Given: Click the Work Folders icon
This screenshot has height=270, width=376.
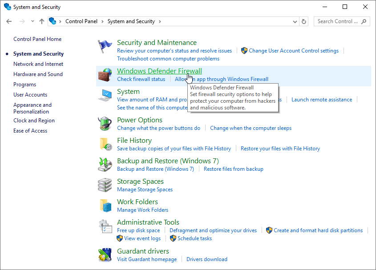Looking at the screenshot, I should (105, 206).
